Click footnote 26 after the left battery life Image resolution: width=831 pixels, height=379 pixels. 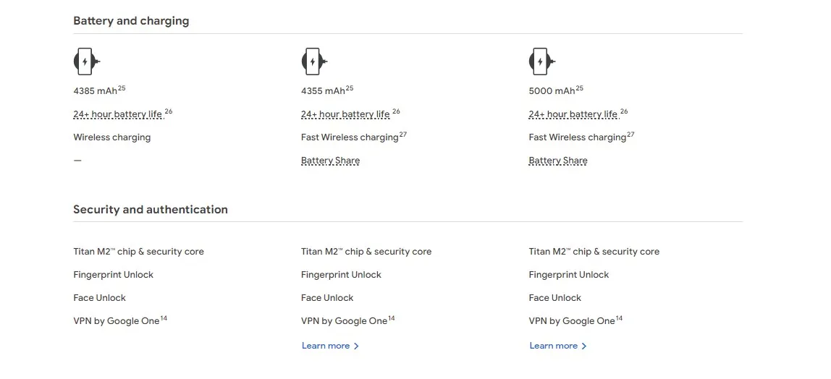tap(169, 111)
